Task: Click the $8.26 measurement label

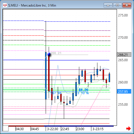Action: [83, 90]
